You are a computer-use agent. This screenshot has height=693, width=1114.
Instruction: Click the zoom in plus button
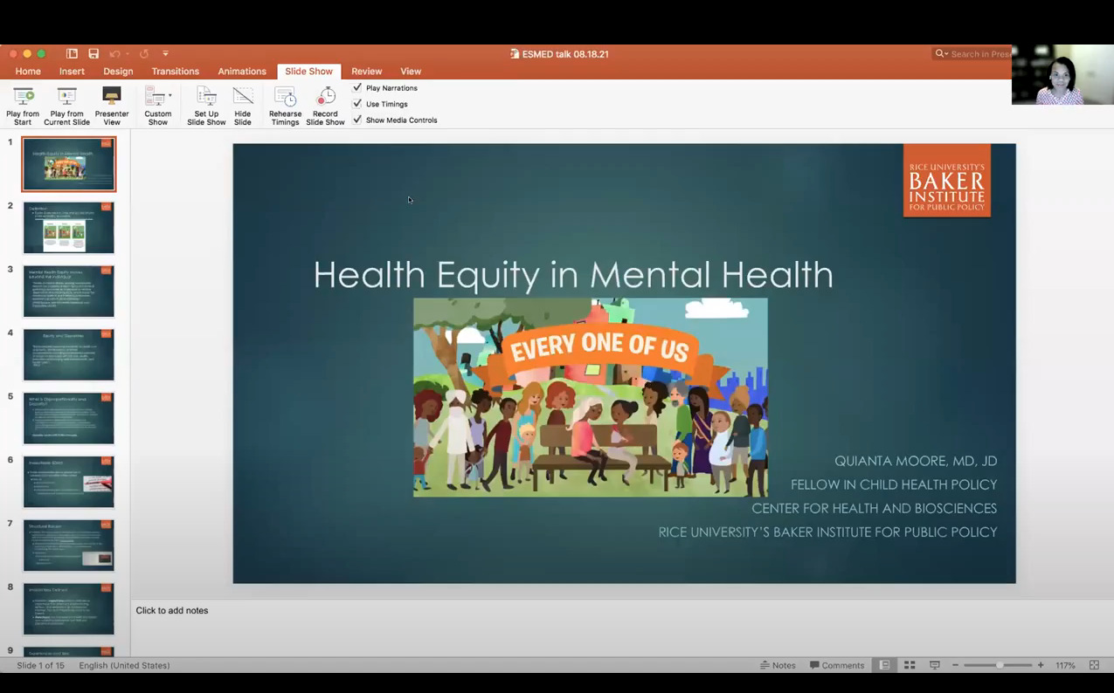pos(1041,665)
